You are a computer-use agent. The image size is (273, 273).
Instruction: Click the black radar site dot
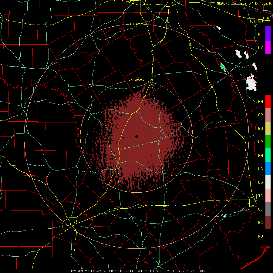point(136,136)
